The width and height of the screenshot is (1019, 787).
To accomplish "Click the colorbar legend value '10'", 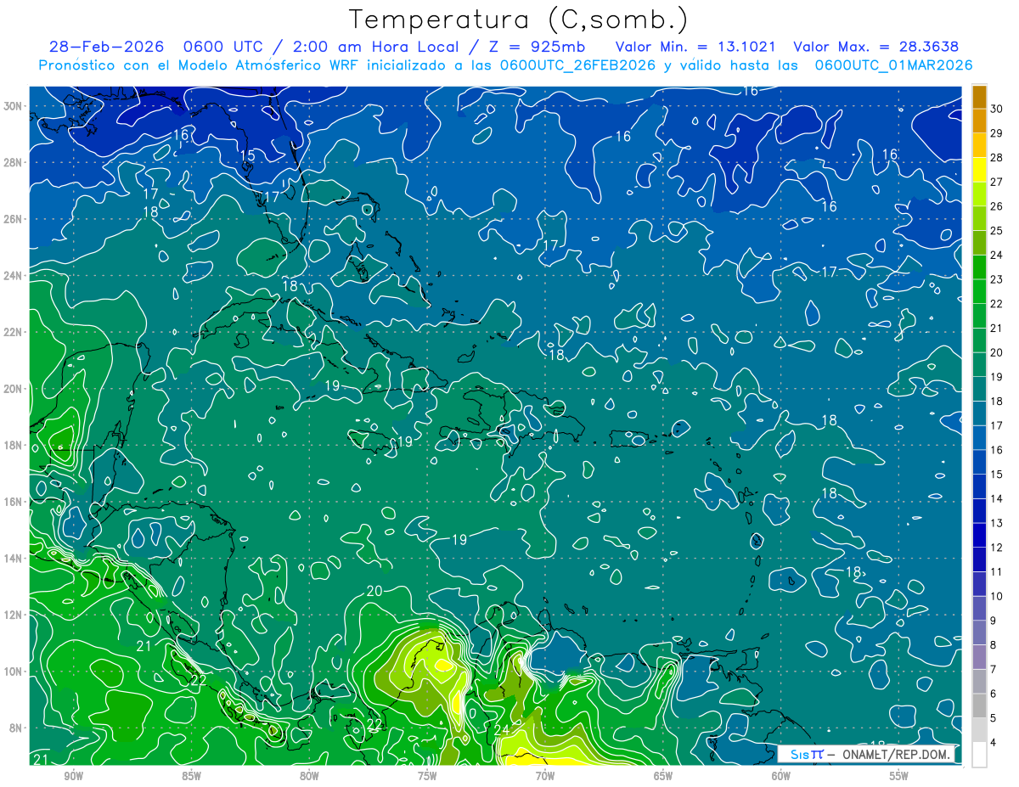I will pos(996,597).
